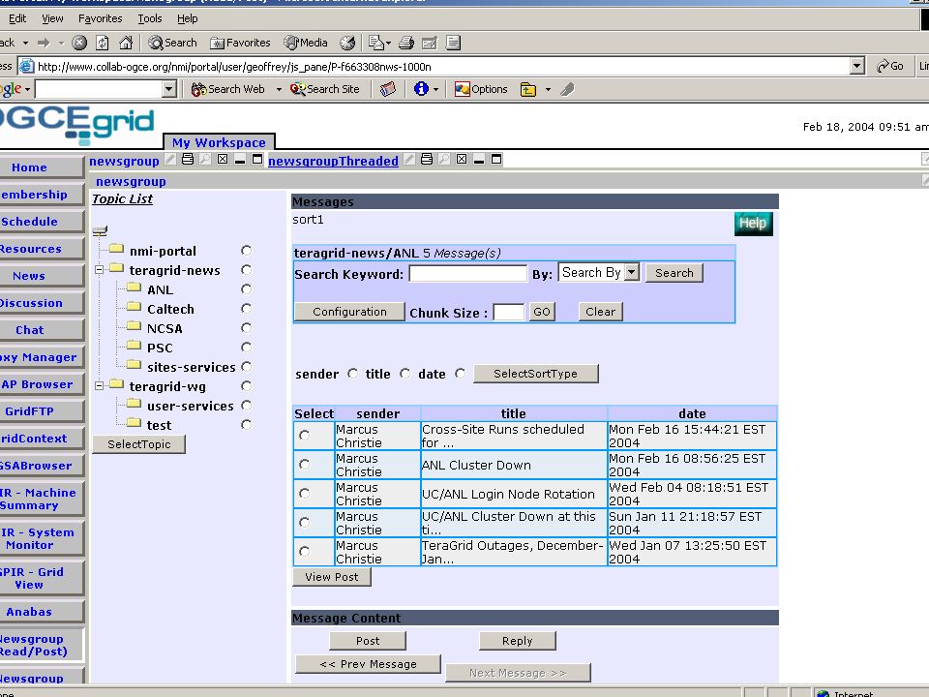
Task: Select ANL topic radio button
Action: coord(247,289)
